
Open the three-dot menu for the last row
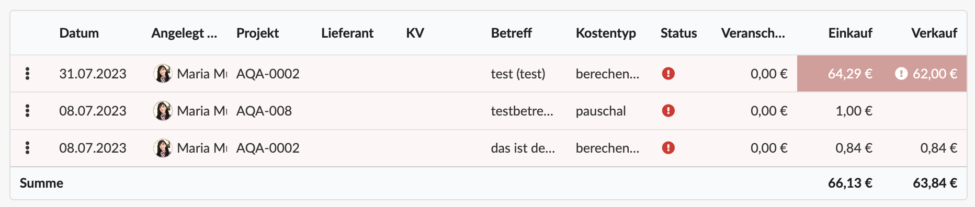pyautogui.click(x=27, y=148)
